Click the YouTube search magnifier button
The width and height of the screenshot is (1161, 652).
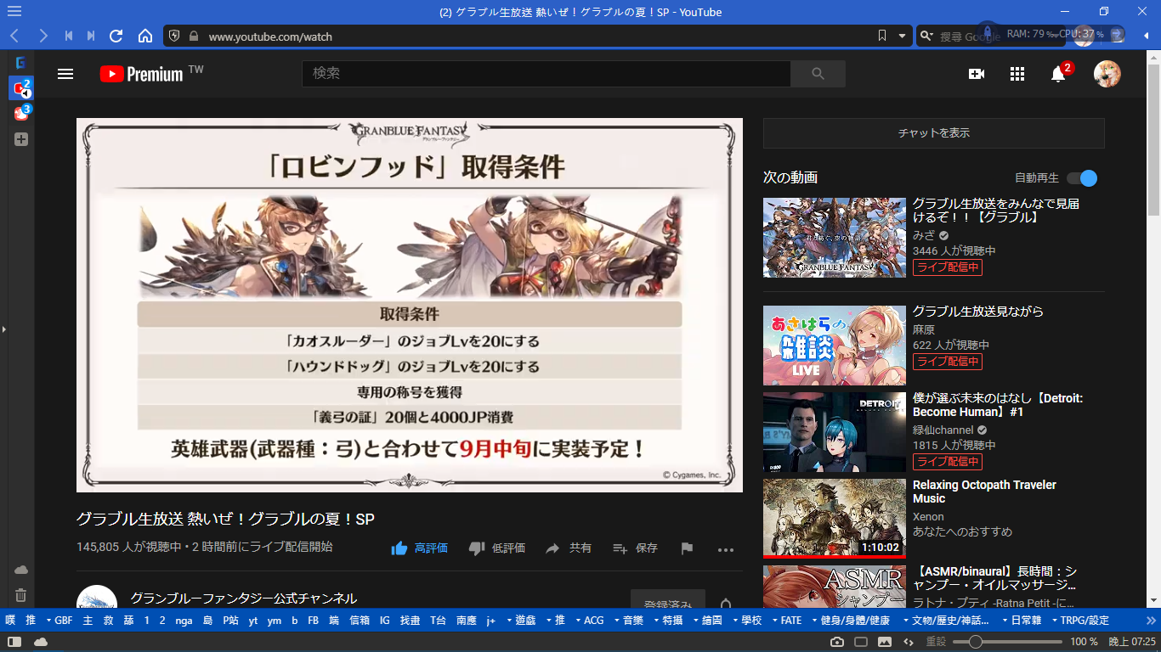(x=818, y=74)
